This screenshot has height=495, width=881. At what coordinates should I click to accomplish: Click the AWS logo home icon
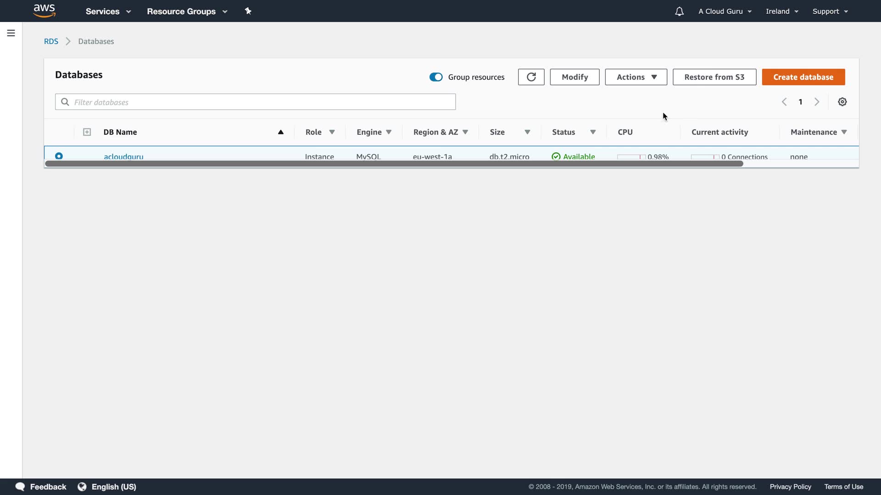(x=45, y=11)
